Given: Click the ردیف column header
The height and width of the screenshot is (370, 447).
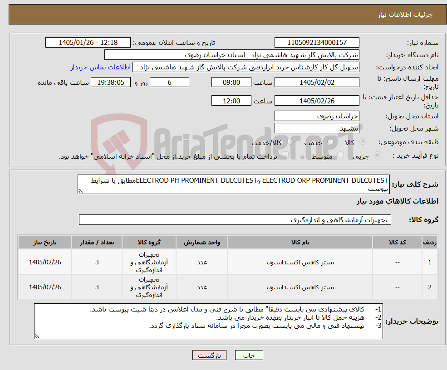Looking at the screenshot, I should coord(430,243).
